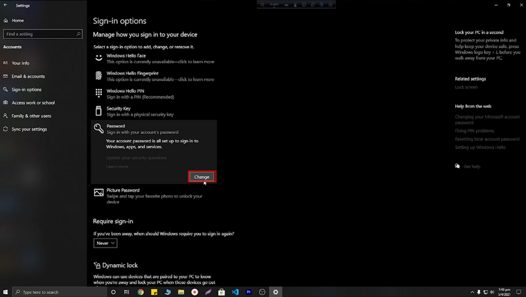Open Sticky Notes from taskbar

click(154, 292)
